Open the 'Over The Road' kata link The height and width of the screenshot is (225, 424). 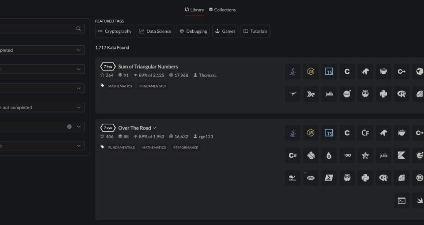click(x=134, y=128)
